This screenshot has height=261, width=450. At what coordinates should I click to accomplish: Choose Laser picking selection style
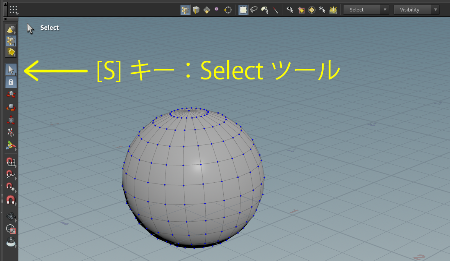tap(275, 10)
